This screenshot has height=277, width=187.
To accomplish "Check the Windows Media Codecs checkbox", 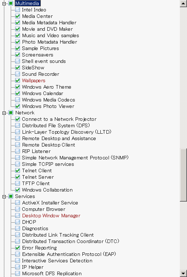I will 18,100.
